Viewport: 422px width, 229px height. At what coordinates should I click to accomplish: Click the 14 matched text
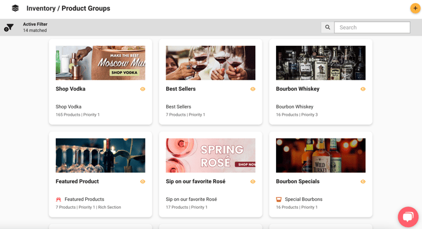click(x=35, y=31)
